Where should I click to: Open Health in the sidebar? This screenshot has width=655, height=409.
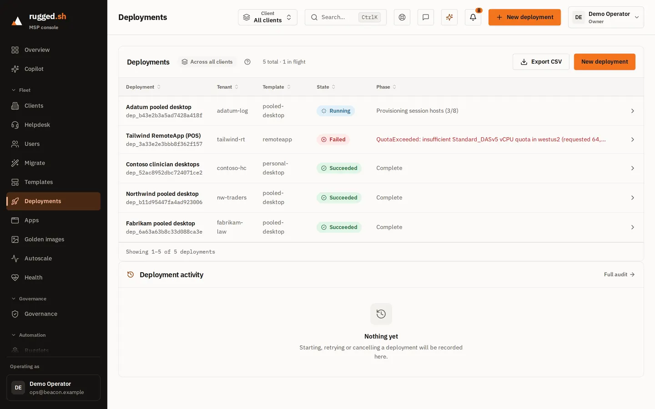click(x=53, y=278)
